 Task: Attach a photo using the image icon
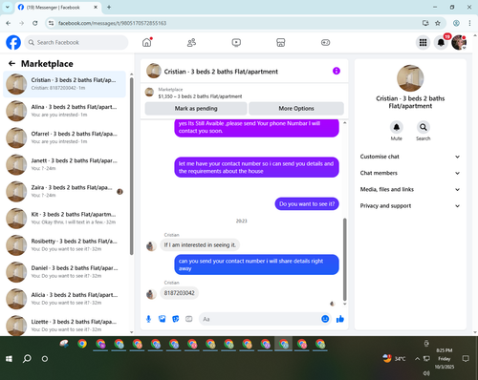point(163,319)
